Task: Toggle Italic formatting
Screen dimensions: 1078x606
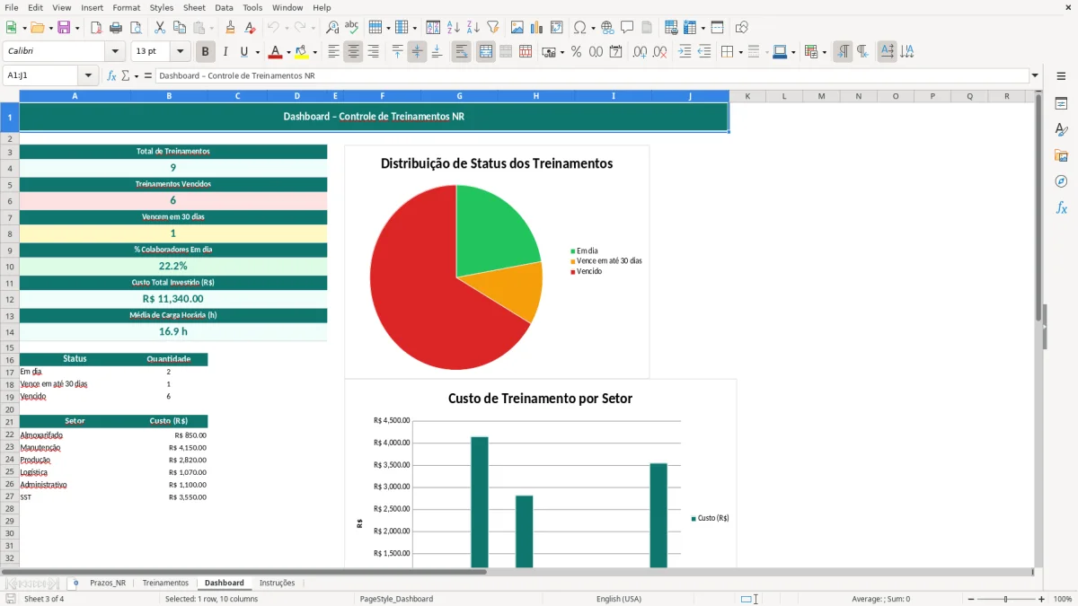Action: point(225,52)
